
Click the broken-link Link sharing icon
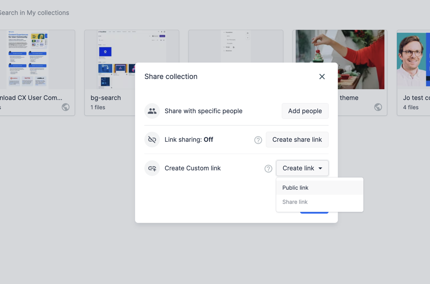152,140
